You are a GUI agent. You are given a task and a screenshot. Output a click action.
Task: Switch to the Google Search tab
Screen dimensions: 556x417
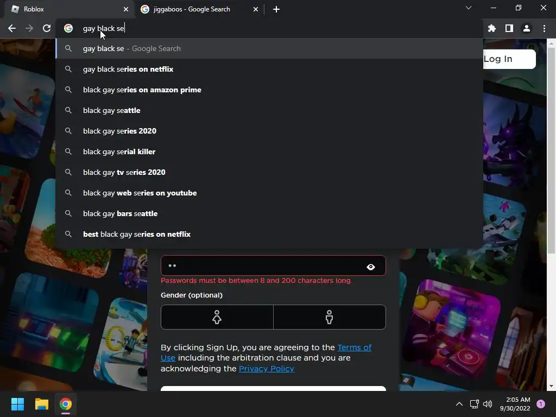point(199,9)
